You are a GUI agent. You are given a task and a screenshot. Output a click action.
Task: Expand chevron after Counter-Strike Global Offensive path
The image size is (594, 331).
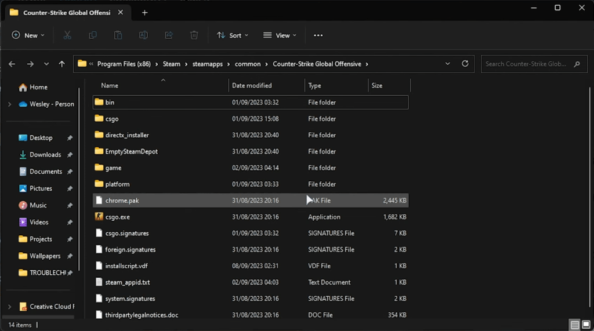367,64
